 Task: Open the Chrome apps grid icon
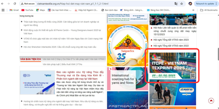(x=3, y=10)
